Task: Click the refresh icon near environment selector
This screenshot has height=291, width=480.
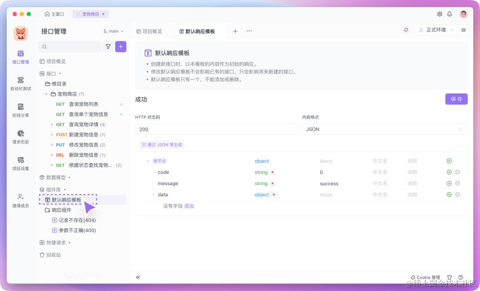Action: [x=406, y=30]
